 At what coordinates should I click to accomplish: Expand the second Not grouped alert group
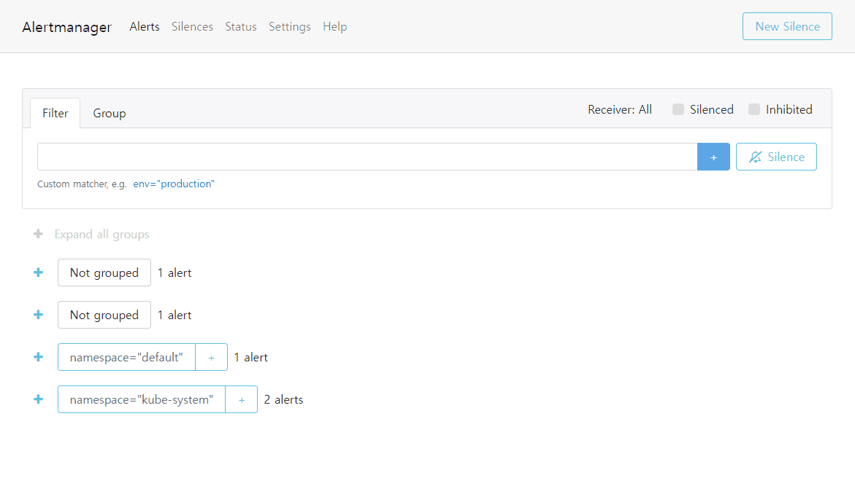[39, 315]
